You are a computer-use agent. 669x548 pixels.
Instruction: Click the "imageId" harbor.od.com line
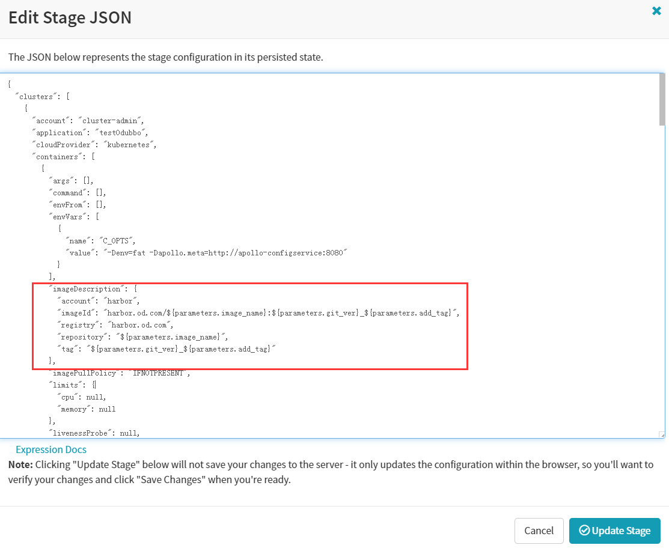tap(258, 312)
